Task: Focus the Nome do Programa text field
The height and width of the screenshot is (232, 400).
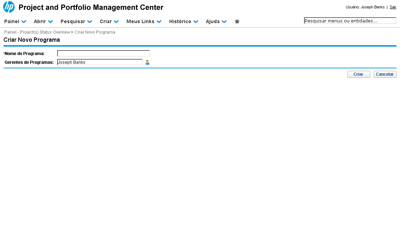Action: pyautogui.click(x=103, y=53)
